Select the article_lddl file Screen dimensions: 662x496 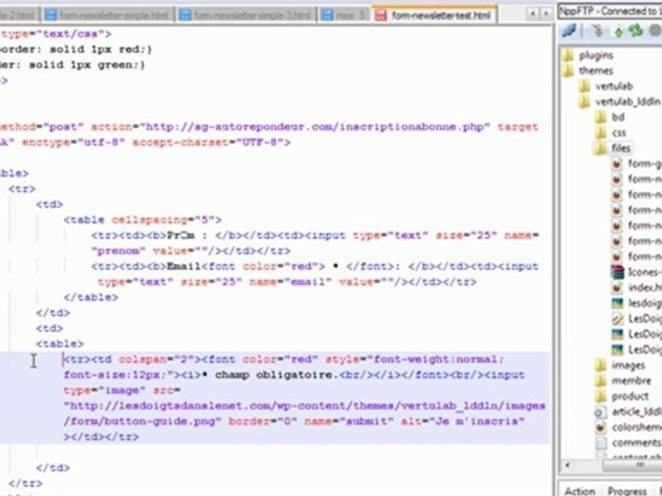[636, 412]
